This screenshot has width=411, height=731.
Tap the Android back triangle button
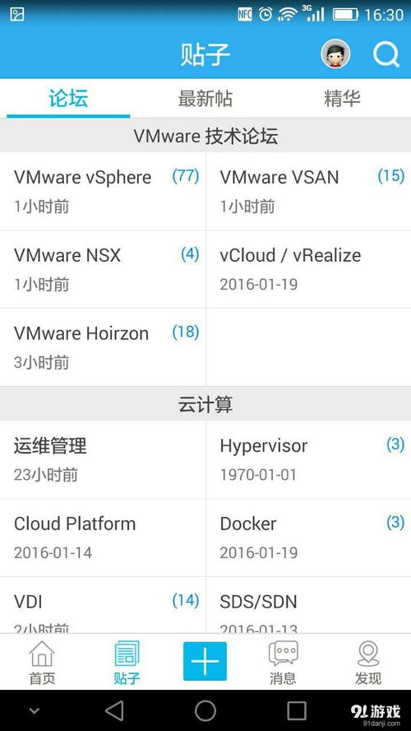pyautogui.click(x=114, y=711)
